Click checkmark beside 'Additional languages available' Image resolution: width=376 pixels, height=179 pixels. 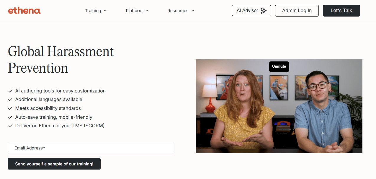[10, 100]
